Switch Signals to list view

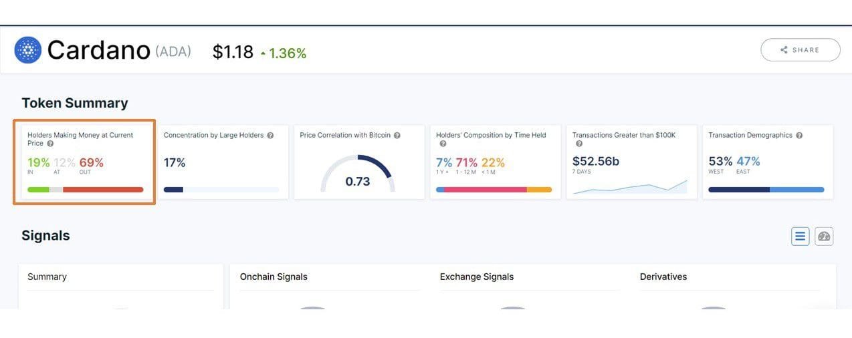[800, 236]
